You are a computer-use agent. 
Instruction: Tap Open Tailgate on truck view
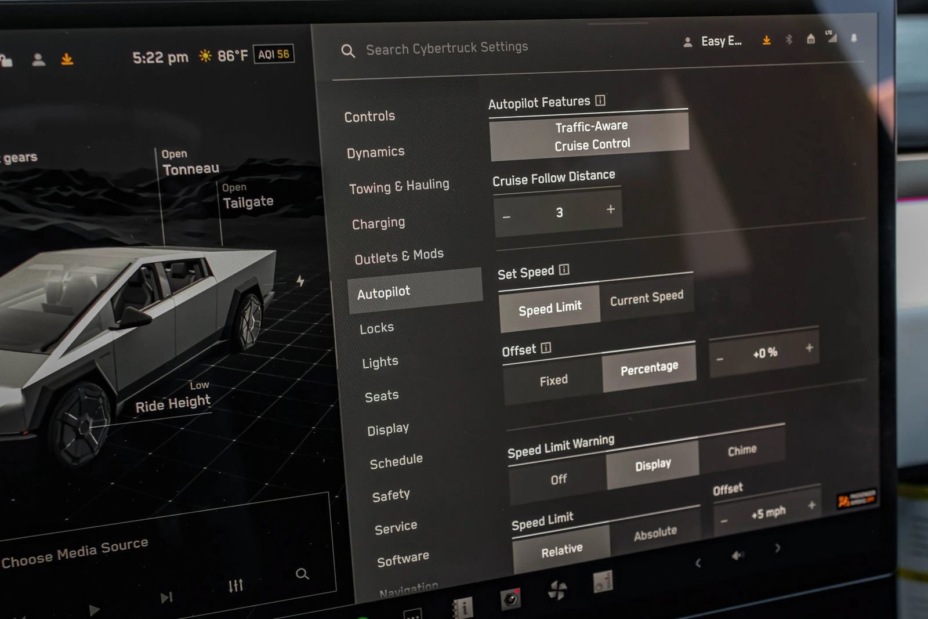[x=248, y=196]
